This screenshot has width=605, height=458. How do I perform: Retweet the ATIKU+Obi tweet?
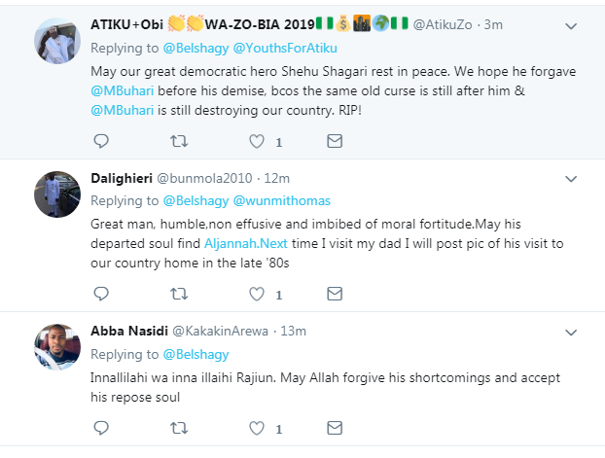[x=179, y=141]
